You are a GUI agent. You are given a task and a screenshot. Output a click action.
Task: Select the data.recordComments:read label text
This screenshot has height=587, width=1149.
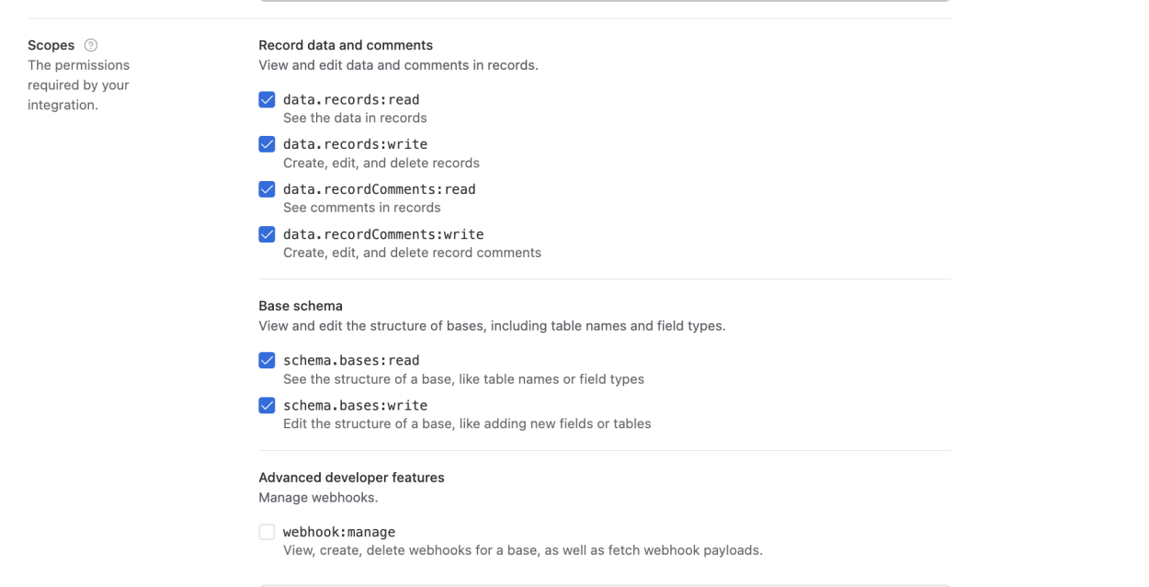(379, 189)
